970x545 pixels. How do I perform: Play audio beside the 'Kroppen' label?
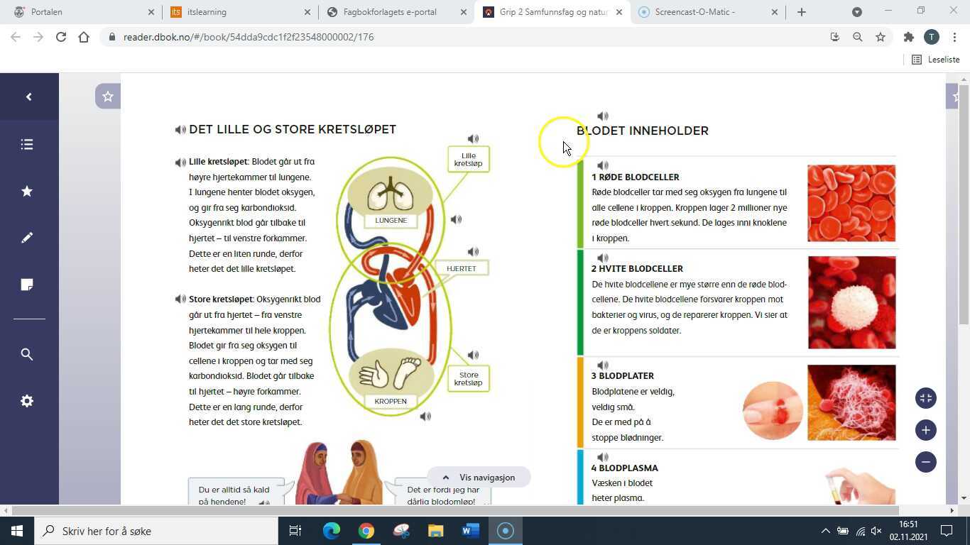(x=425, y=417)
